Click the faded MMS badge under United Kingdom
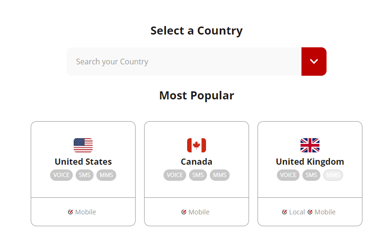The image size is (387, 239). click(333, 175)
